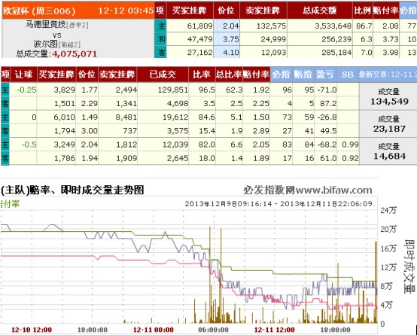Click the total volume 4,075,071 figure

tap(75, 54)
